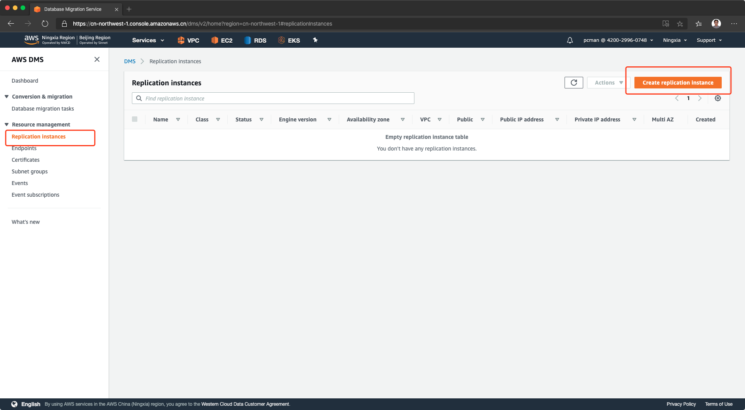Screen dimensions: 745x410
Task: Close the AWS DMS sidebar
Action: click(x=97, y=59)
